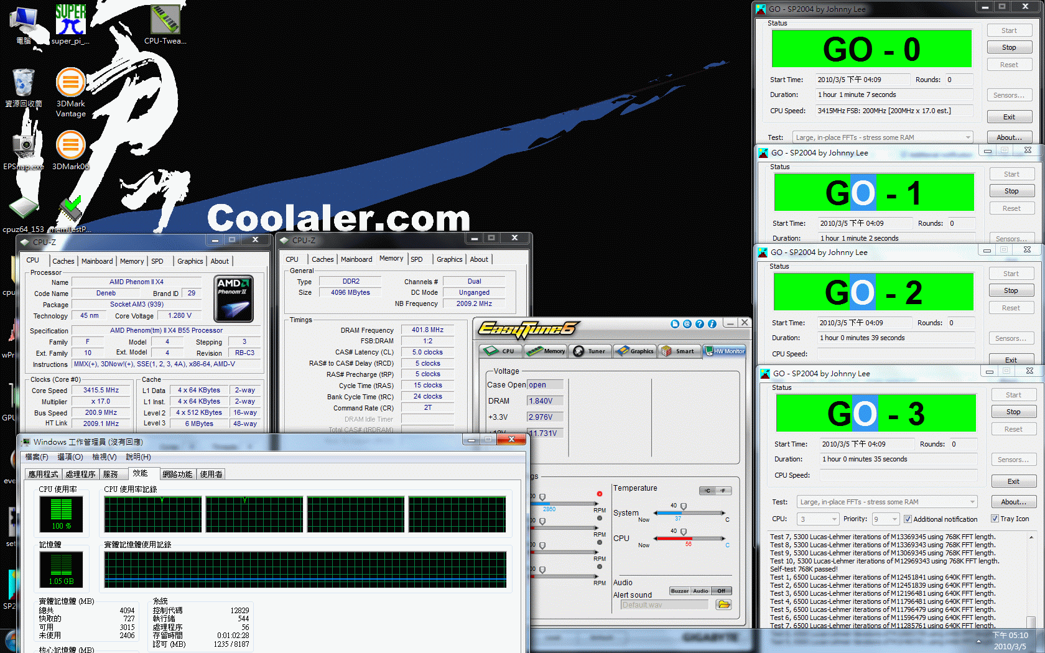Launch the 3DMark06 desktop shortcut

tap(71, 150)
